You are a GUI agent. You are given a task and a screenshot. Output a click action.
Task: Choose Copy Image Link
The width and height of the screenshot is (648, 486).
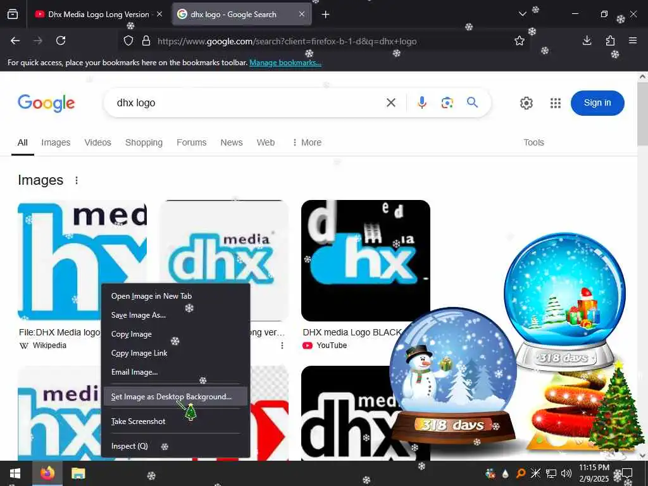click(x=176, y=353)
